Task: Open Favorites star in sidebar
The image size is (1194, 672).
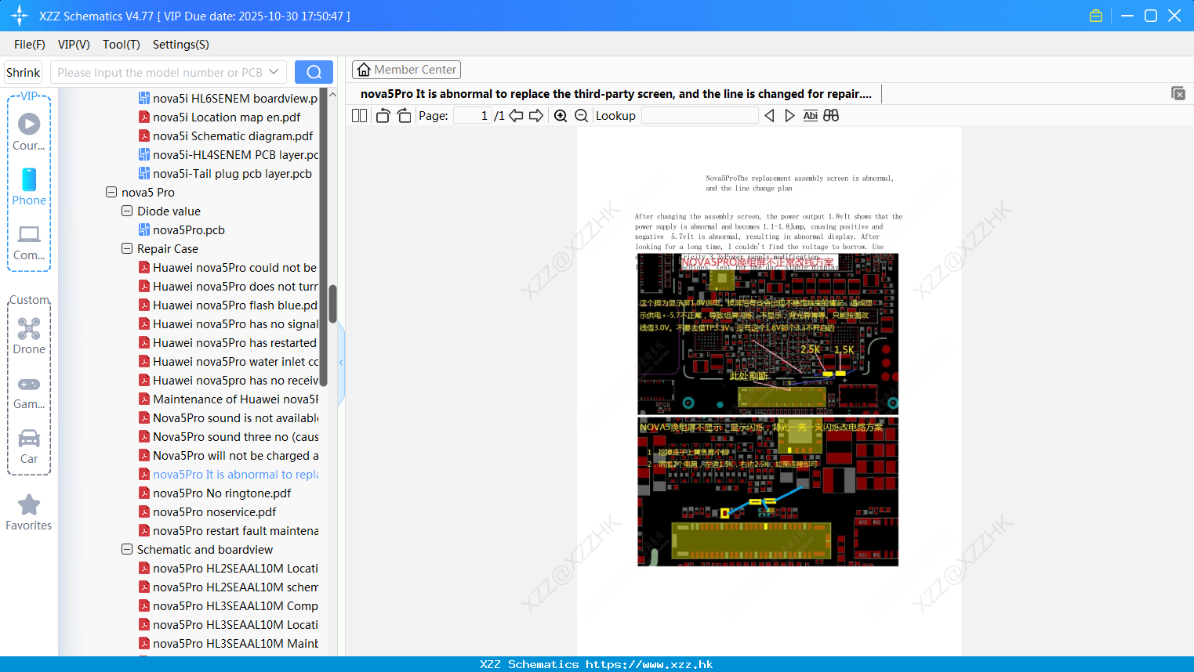Action: coord(29,513)
